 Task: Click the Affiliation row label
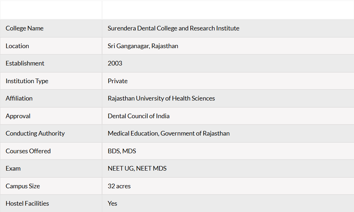[x=51, y=98]
